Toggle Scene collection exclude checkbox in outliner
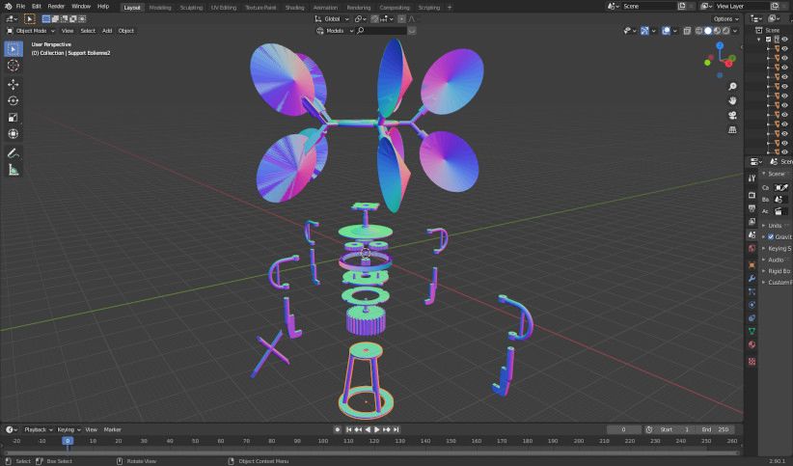 769,39
